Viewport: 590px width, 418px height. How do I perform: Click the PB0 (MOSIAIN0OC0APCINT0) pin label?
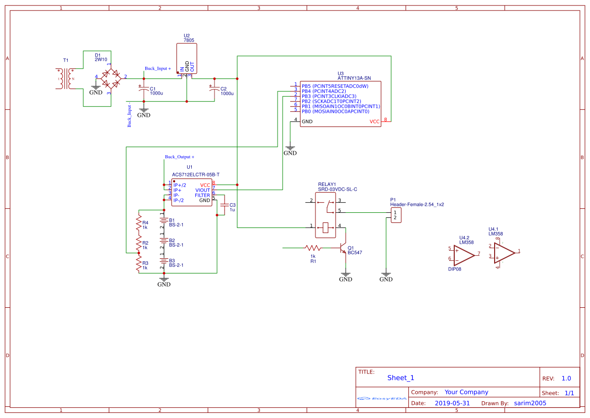pos(335,112)
